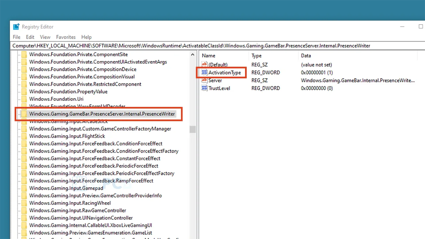Click the RacingWheel key folder icon
The image size is (425, 239).
click(x=24, y=203)
